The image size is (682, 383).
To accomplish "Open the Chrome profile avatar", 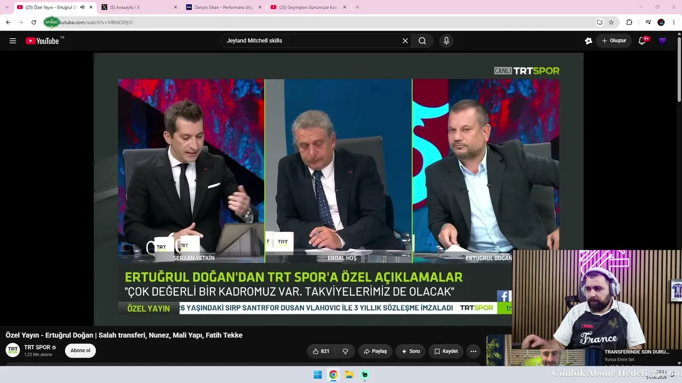I will click(x=661, y=22).
